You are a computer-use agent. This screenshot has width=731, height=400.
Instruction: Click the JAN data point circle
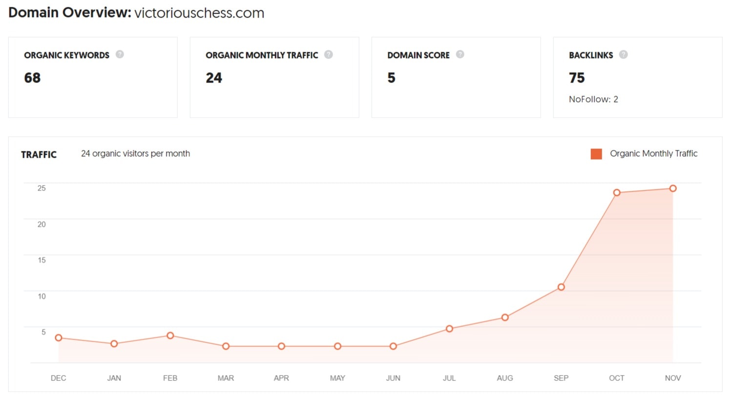click(x=114, y=344)
